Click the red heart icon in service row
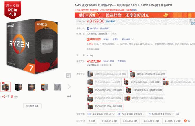Viewport: 195px width, 126px height. [88, 61]
